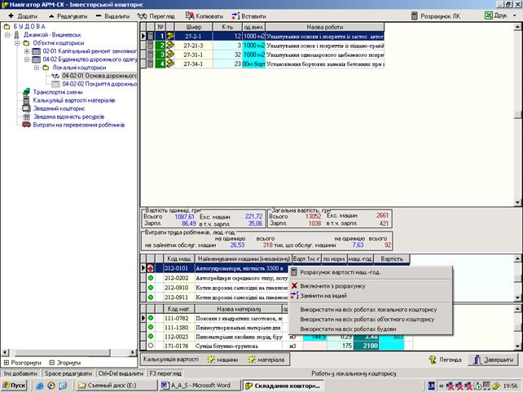Select the cyan 1000 м2 cell of row 27-21-3
The height and width of the screenshot is (393, 523).
[x=253, y=46]
